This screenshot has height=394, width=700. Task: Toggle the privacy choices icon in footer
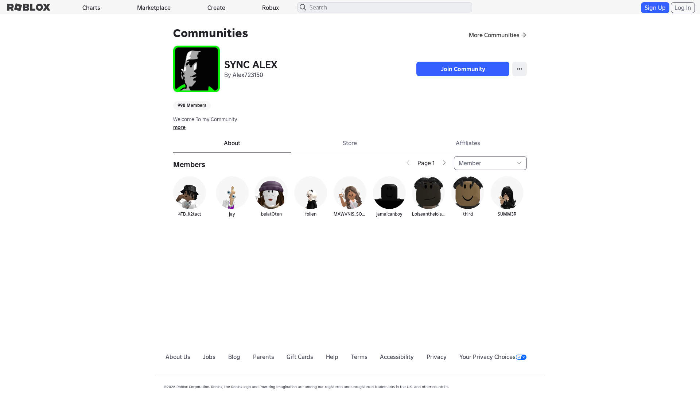[x=521, y=357]
